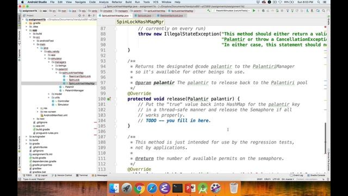Open Android Studio icon in the Dock
Viewport: 348px width, 196px height.
[x=203, y=188]
